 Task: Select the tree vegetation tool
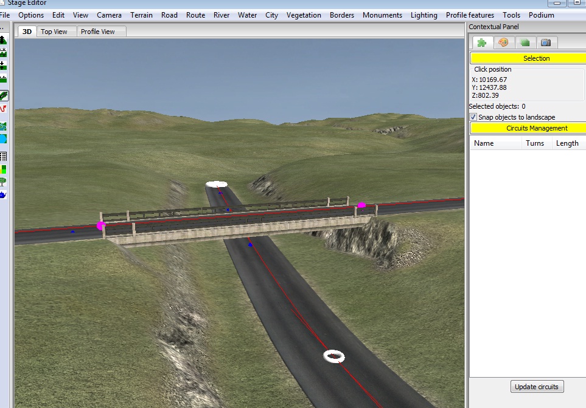(4, 182)
